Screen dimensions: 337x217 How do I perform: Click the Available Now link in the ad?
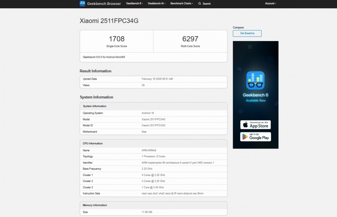pos(255,100)
